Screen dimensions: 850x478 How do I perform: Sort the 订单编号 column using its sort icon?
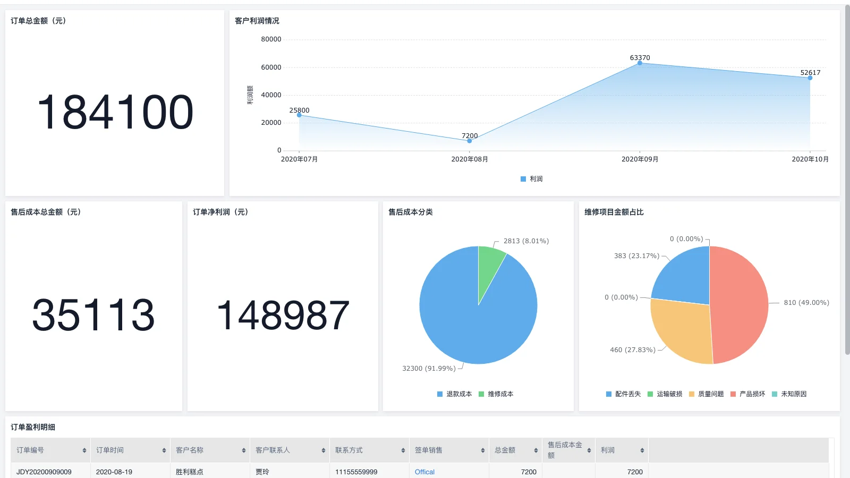coord(84,450)
